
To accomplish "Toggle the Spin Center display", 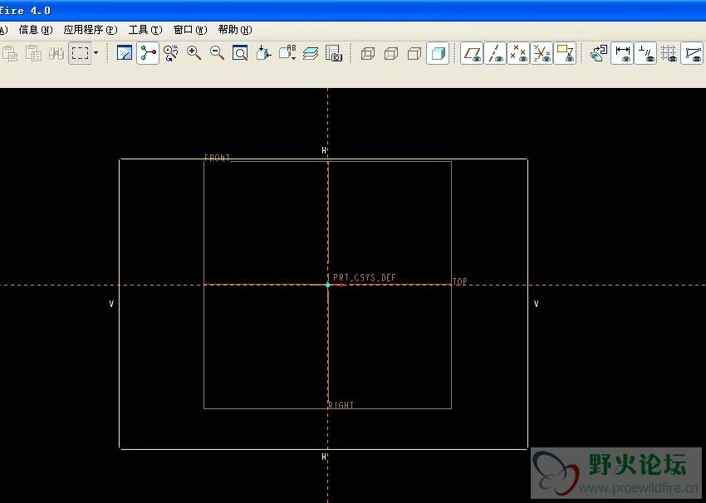I will point(148,53).
